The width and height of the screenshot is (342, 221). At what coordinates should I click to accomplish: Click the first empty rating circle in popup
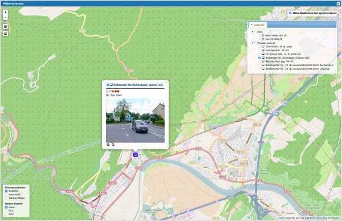click(x=107, y=91)
